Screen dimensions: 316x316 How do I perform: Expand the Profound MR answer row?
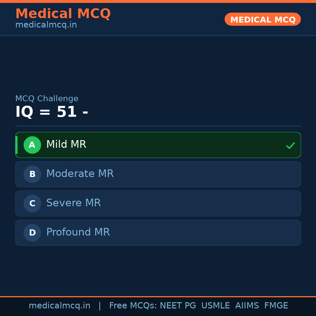pos(158,233)
